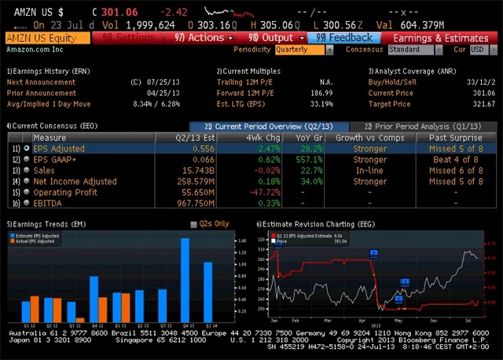Expand the Consensus Standard dropdown
Image resolution: width=503 pixels, height=360 pixels.
click(x=414, y=50)
